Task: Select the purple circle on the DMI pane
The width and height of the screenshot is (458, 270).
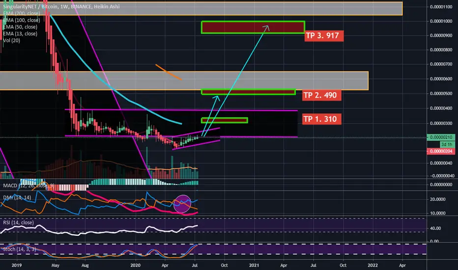Action: (182, 203)
